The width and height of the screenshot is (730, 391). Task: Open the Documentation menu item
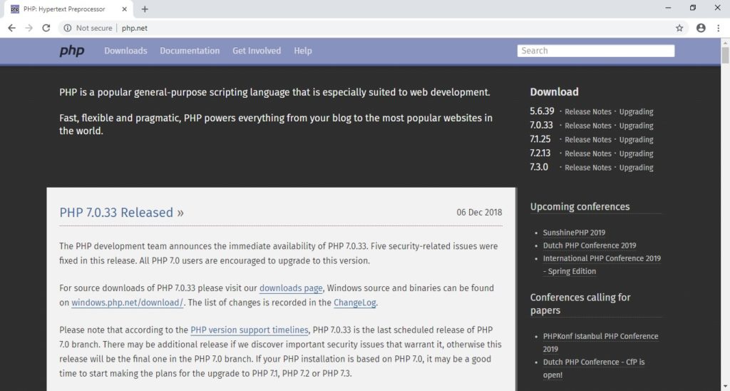pyautogui.click(x=190, y=51)
